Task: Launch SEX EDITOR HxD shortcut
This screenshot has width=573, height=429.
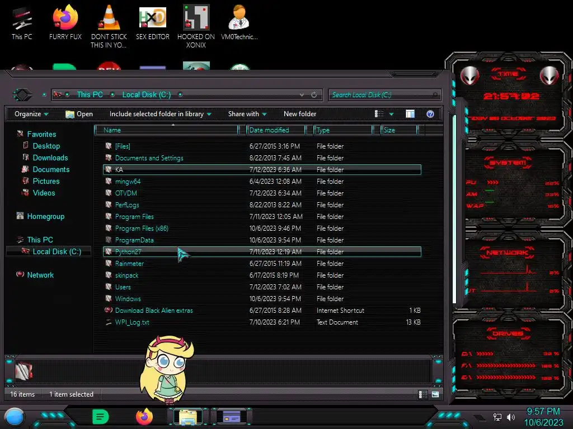Action: pyautogui.click(x=153, y=22)
